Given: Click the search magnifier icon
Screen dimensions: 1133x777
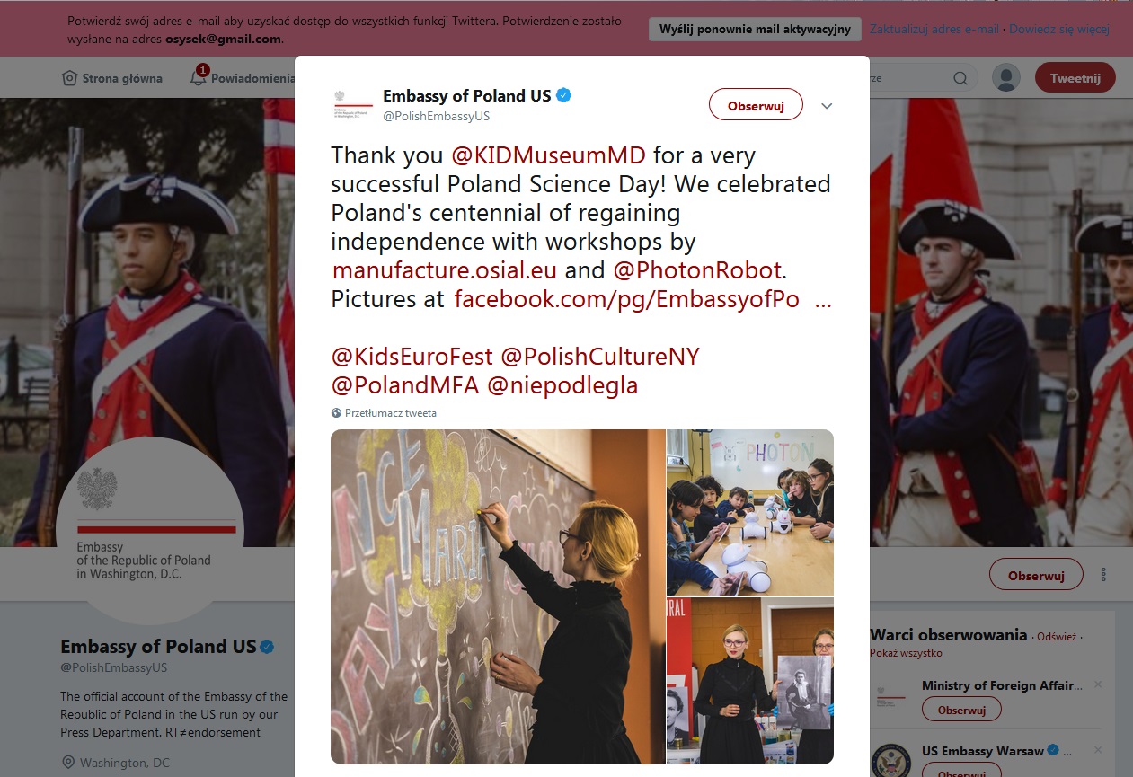Looking at the screenshot, I should click(x=960, y=78).
